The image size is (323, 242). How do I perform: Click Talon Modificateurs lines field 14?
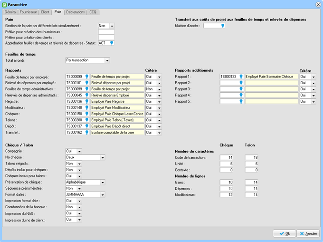(251, 194)
